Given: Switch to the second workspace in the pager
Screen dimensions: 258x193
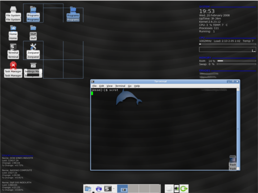Looking at the screenshot, I should click(134, 188).
